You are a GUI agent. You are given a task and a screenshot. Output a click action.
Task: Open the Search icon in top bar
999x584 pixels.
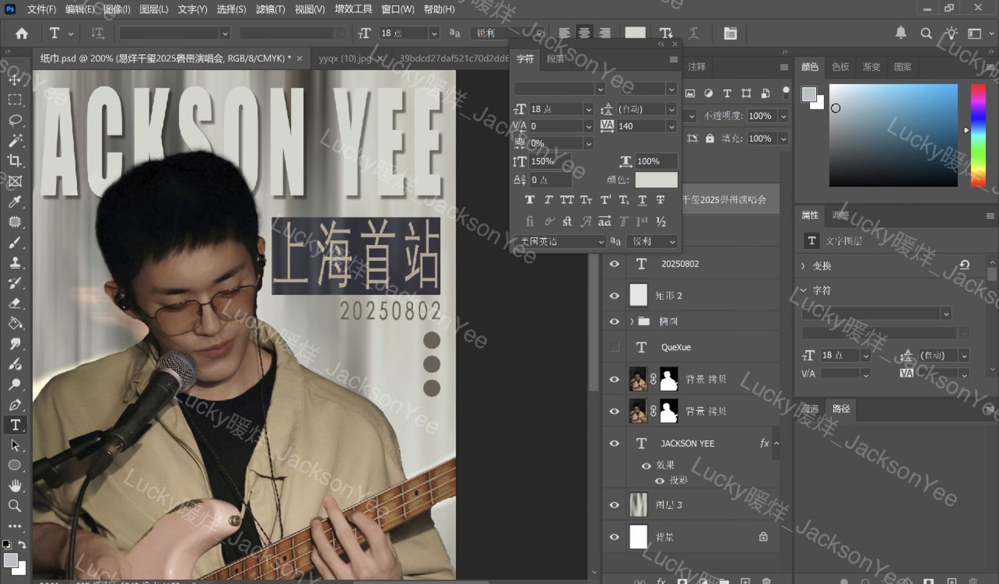926,33
